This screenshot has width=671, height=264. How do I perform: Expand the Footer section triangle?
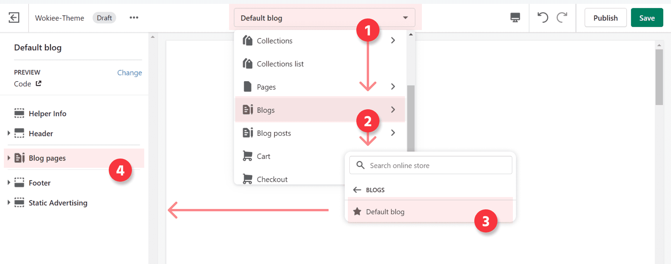[9, 182]
